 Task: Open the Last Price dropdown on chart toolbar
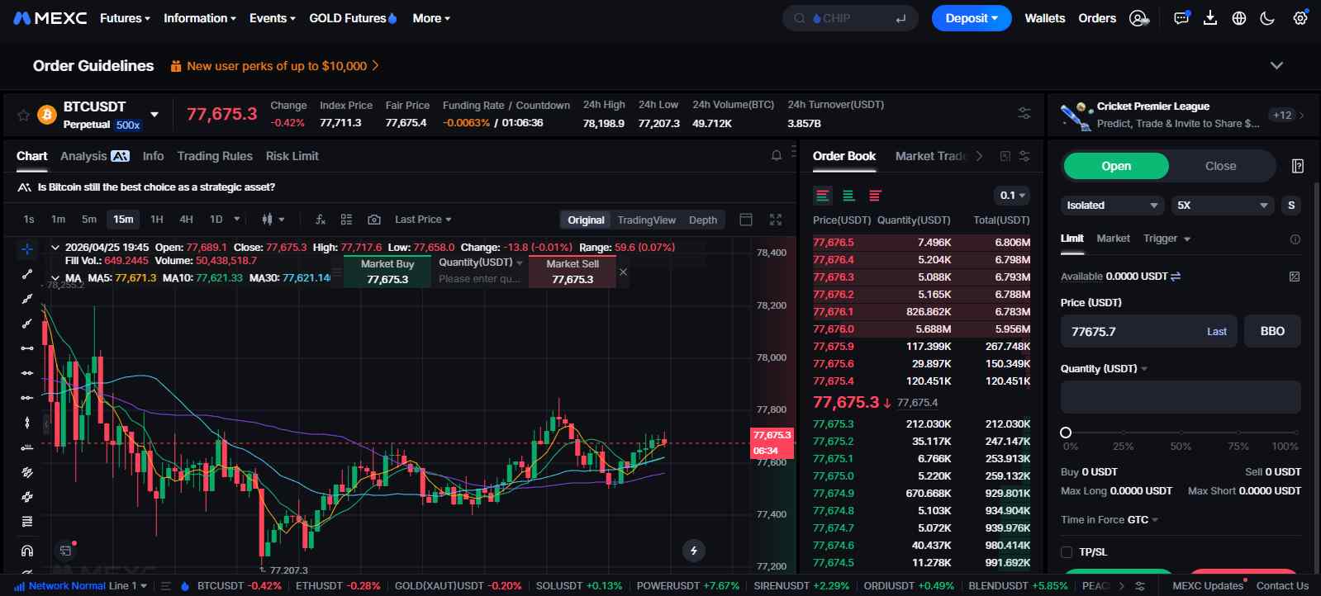(x=423, y=220)
